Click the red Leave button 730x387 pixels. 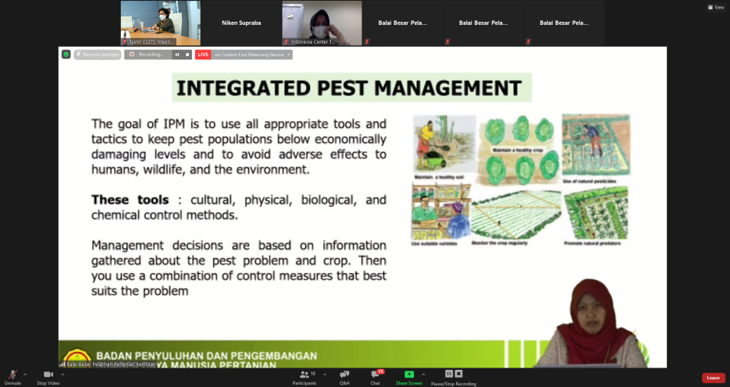tap(713, 378)
